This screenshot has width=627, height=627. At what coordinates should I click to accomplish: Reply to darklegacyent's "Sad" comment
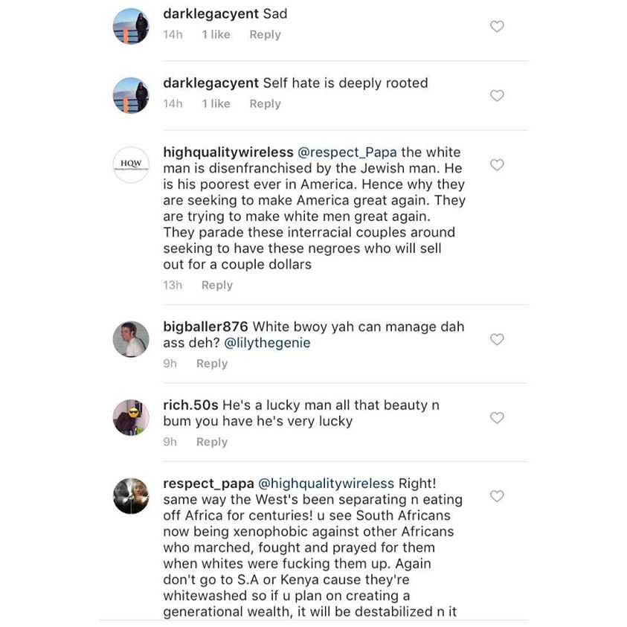point(265,35)
